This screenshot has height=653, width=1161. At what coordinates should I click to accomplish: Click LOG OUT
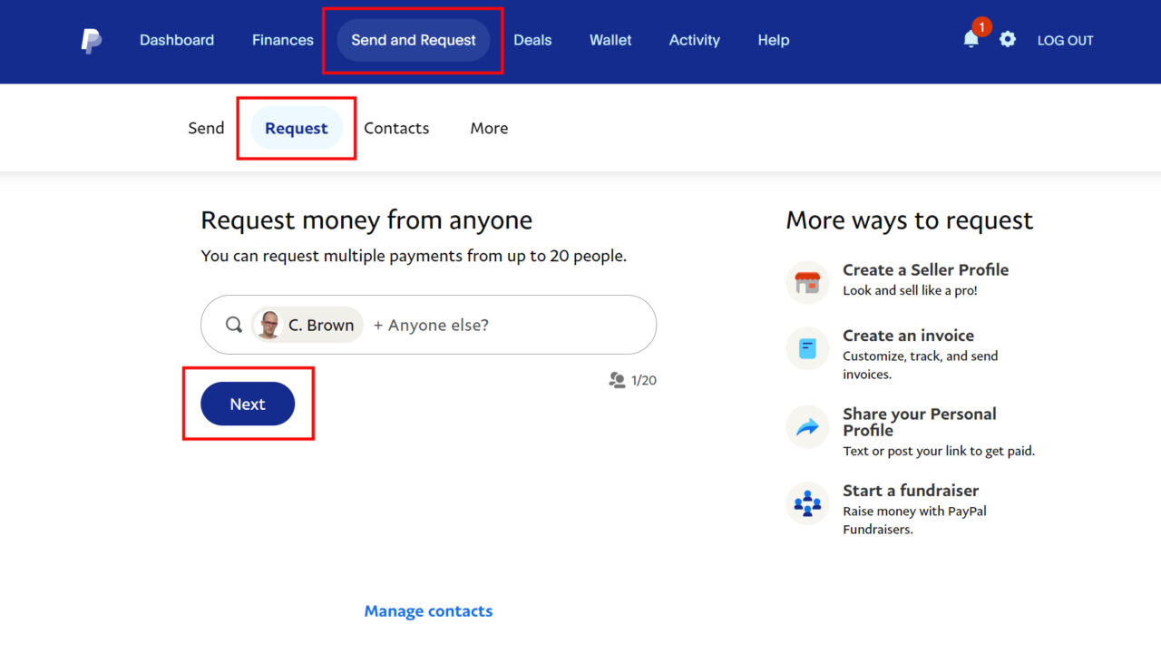(1065, 40)
